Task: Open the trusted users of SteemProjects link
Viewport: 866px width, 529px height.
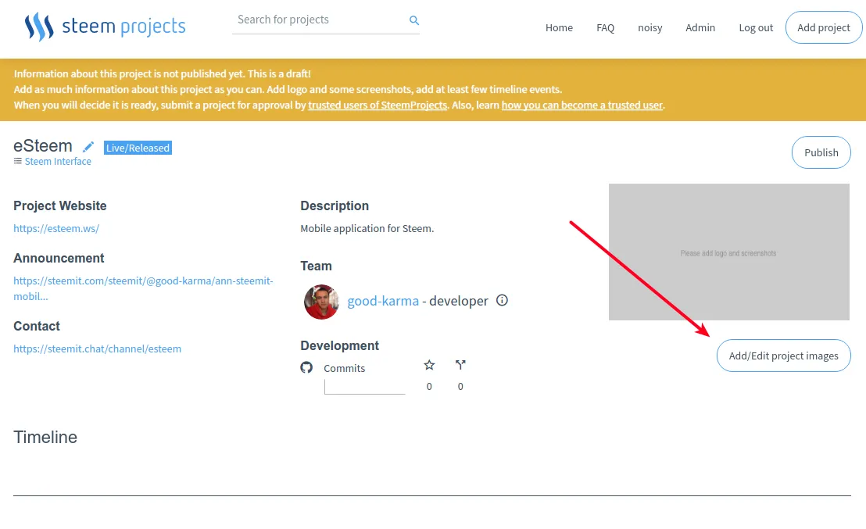Action: coord(378,105)
